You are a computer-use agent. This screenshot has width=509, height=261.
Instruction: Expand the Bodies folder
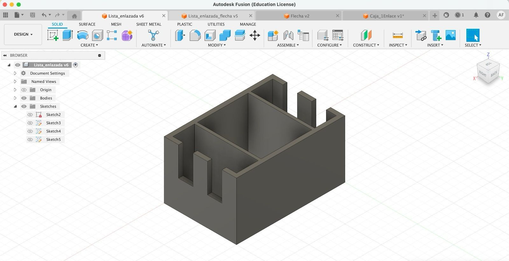(15, 98)
